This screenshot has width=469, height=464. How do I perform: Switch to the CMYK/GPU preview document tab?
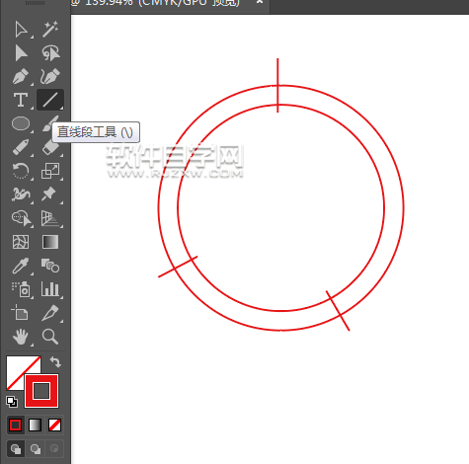158,3
